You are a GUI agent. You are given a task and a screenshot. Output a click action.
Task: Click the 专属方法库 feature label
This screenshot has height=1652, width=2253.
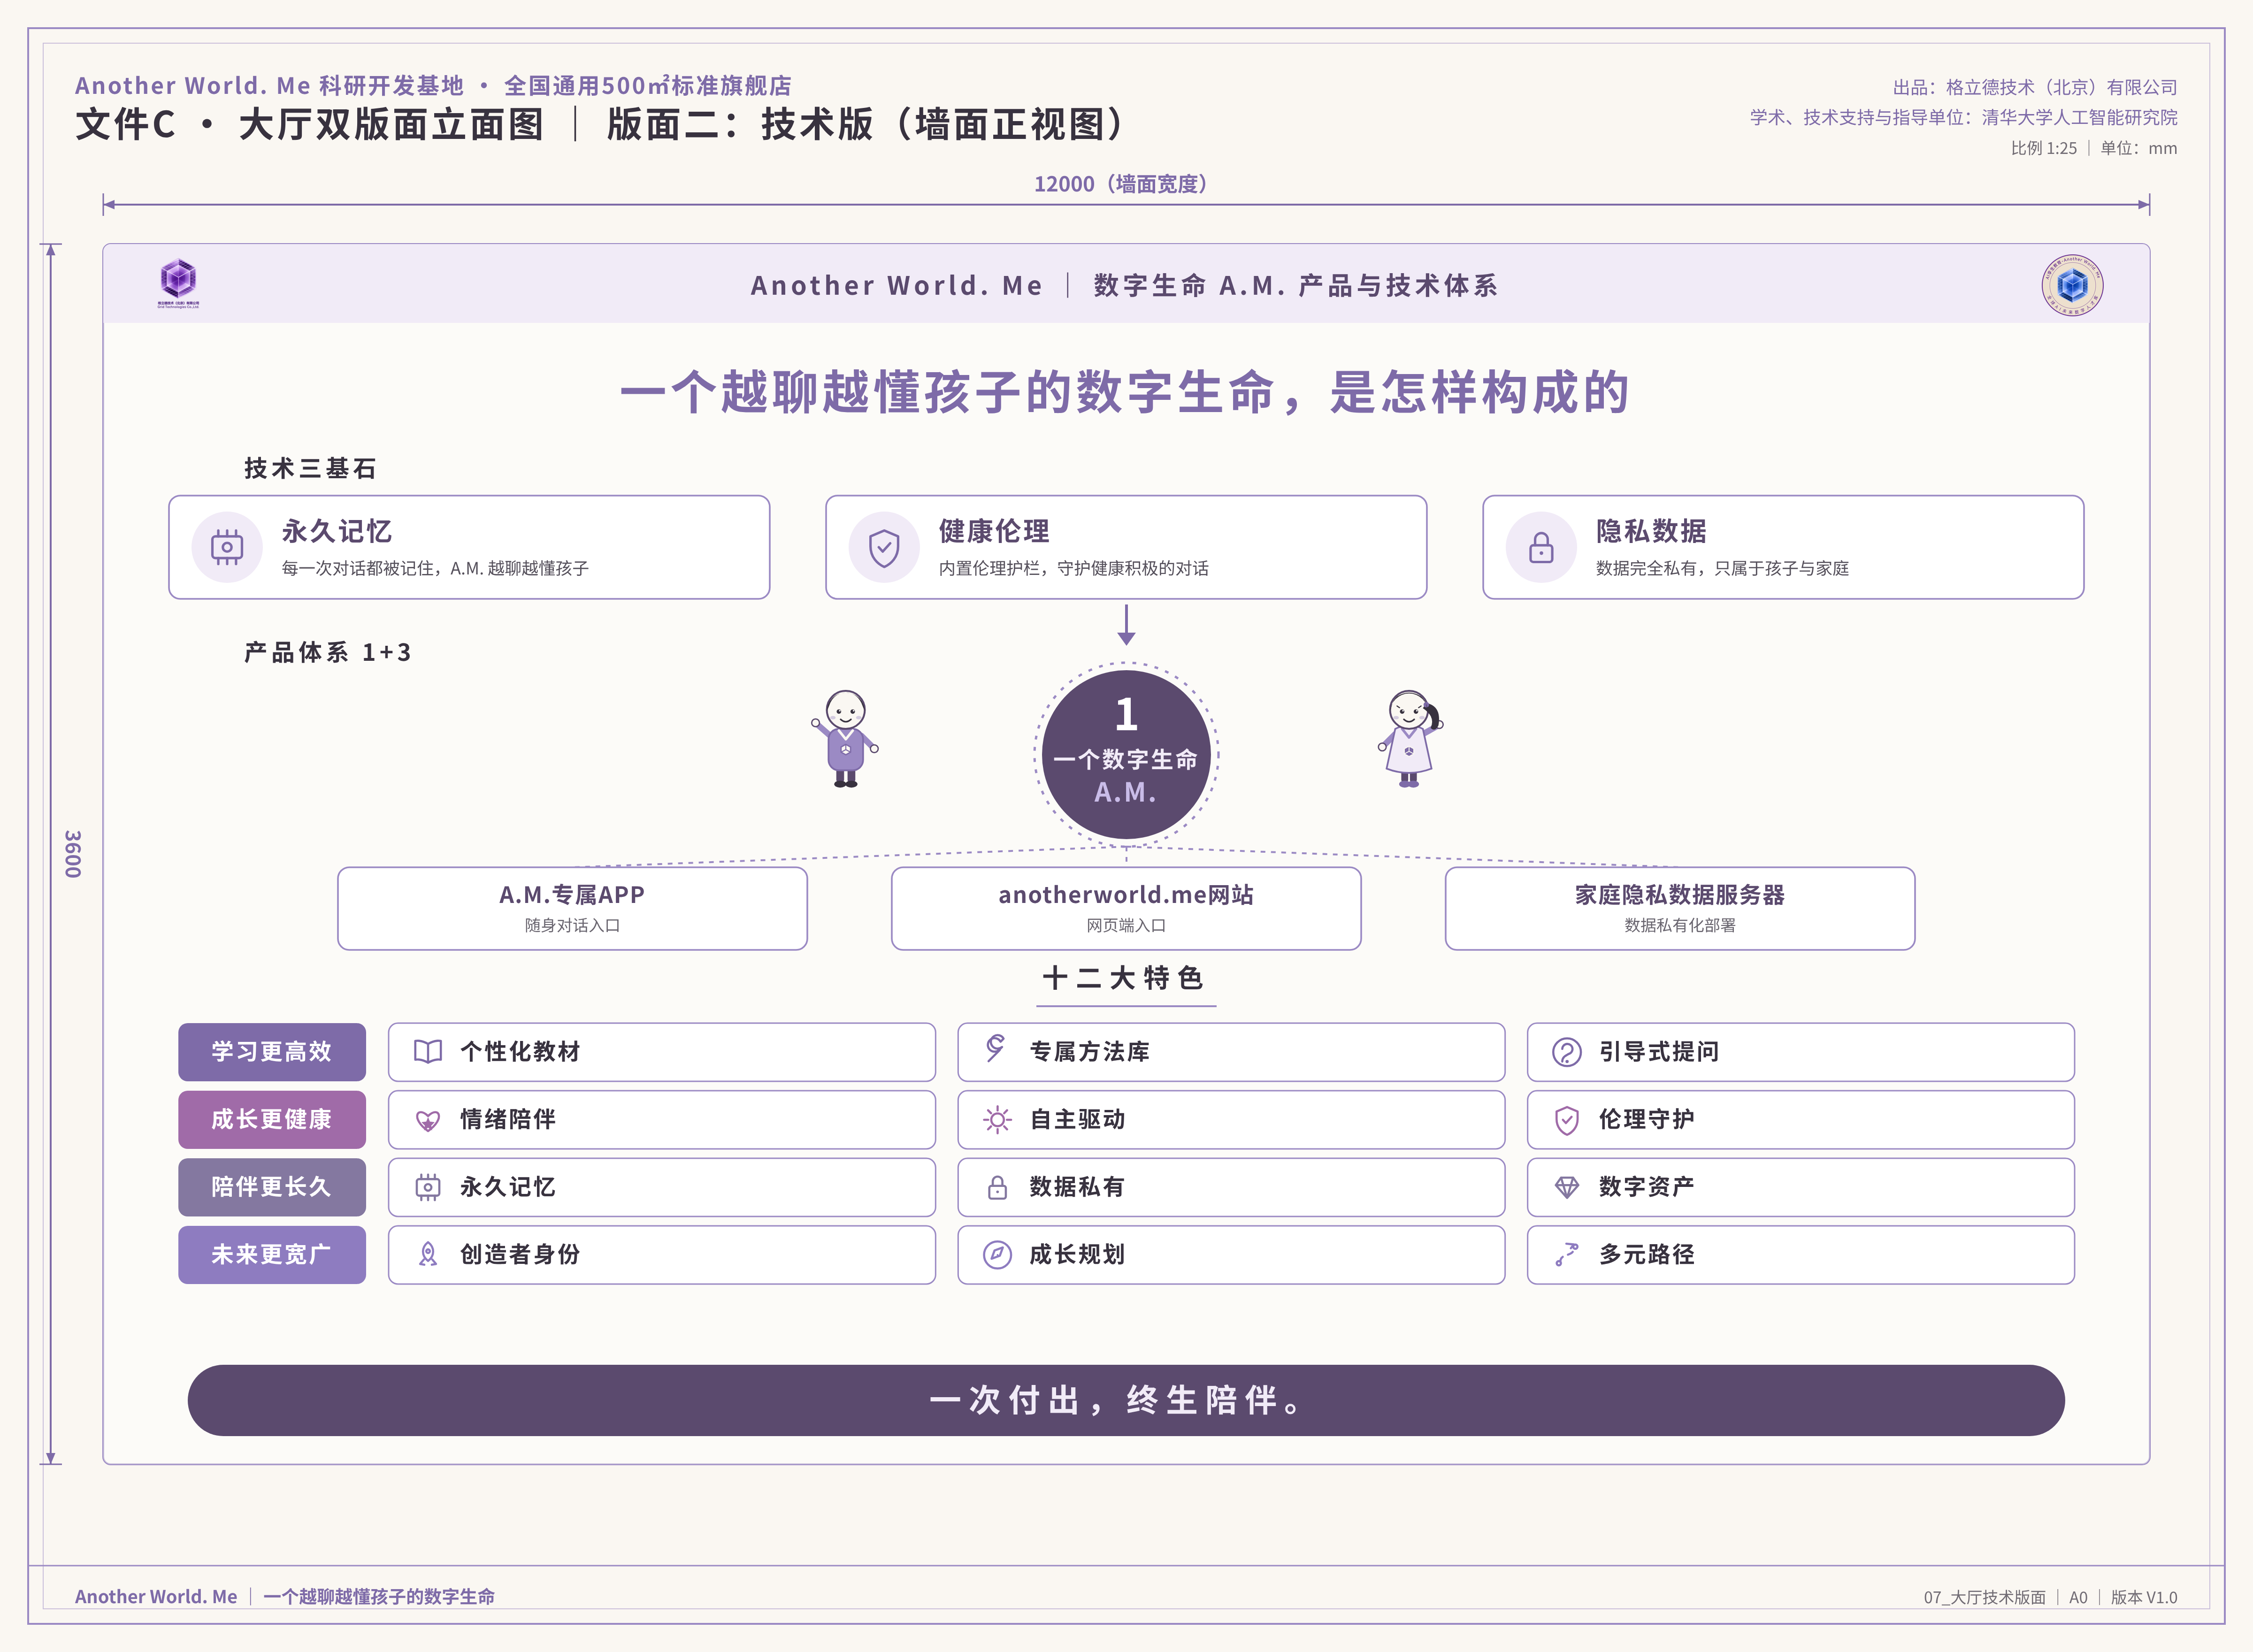(1090, 1052)
